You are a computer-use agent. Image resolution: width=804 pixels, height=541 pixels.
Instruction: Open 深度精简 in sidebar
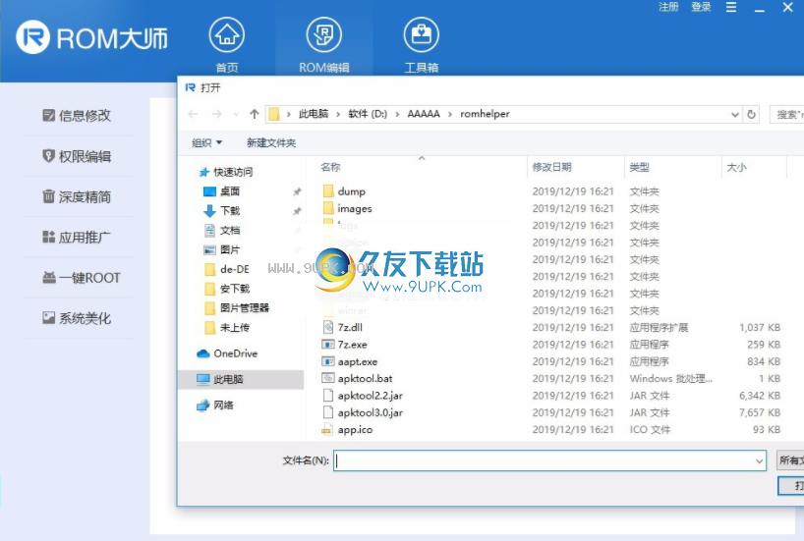click(77, 196)
